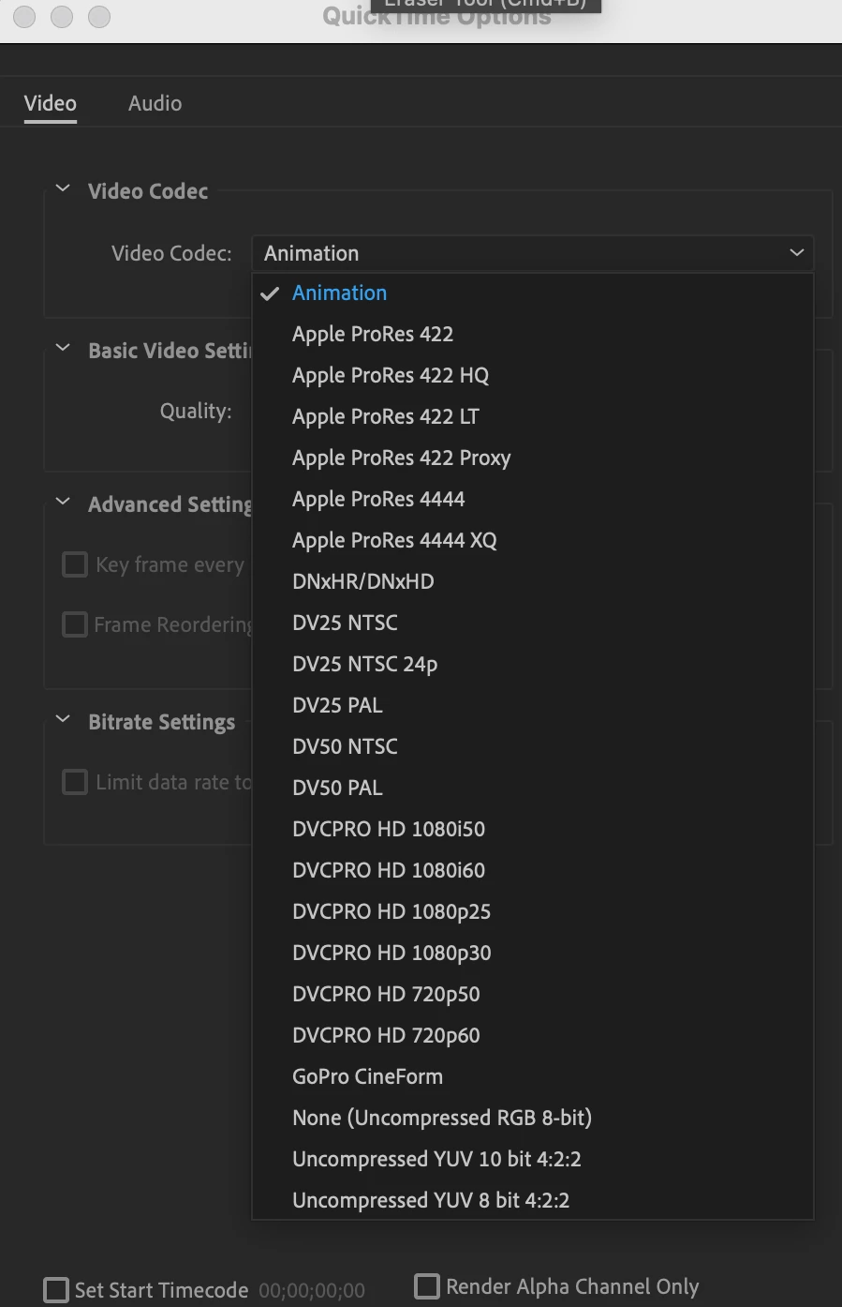Enable Frame Reordering checkbox
This screenshot has width=842, height=1307.
[x=74, y=624]
